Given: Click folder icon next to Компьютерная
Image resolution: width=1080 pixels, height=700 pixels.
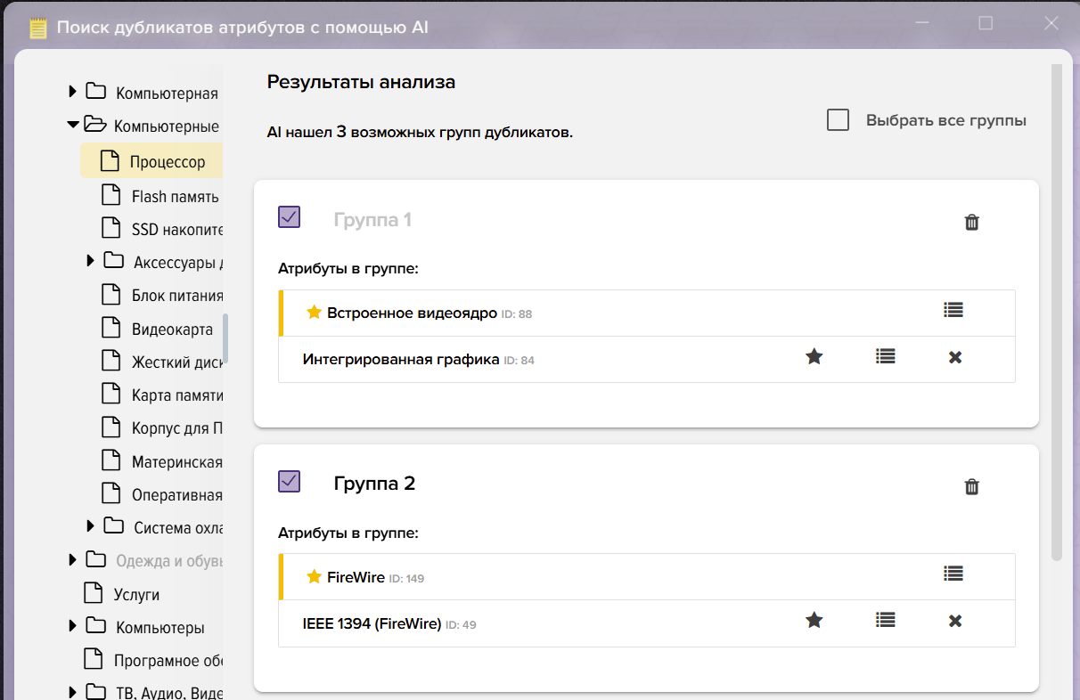Looking at the screenshot, I should pos(95,91).
